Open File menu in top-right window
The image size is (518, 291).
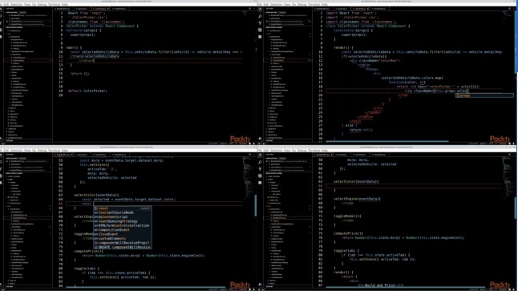coord(261,5)
